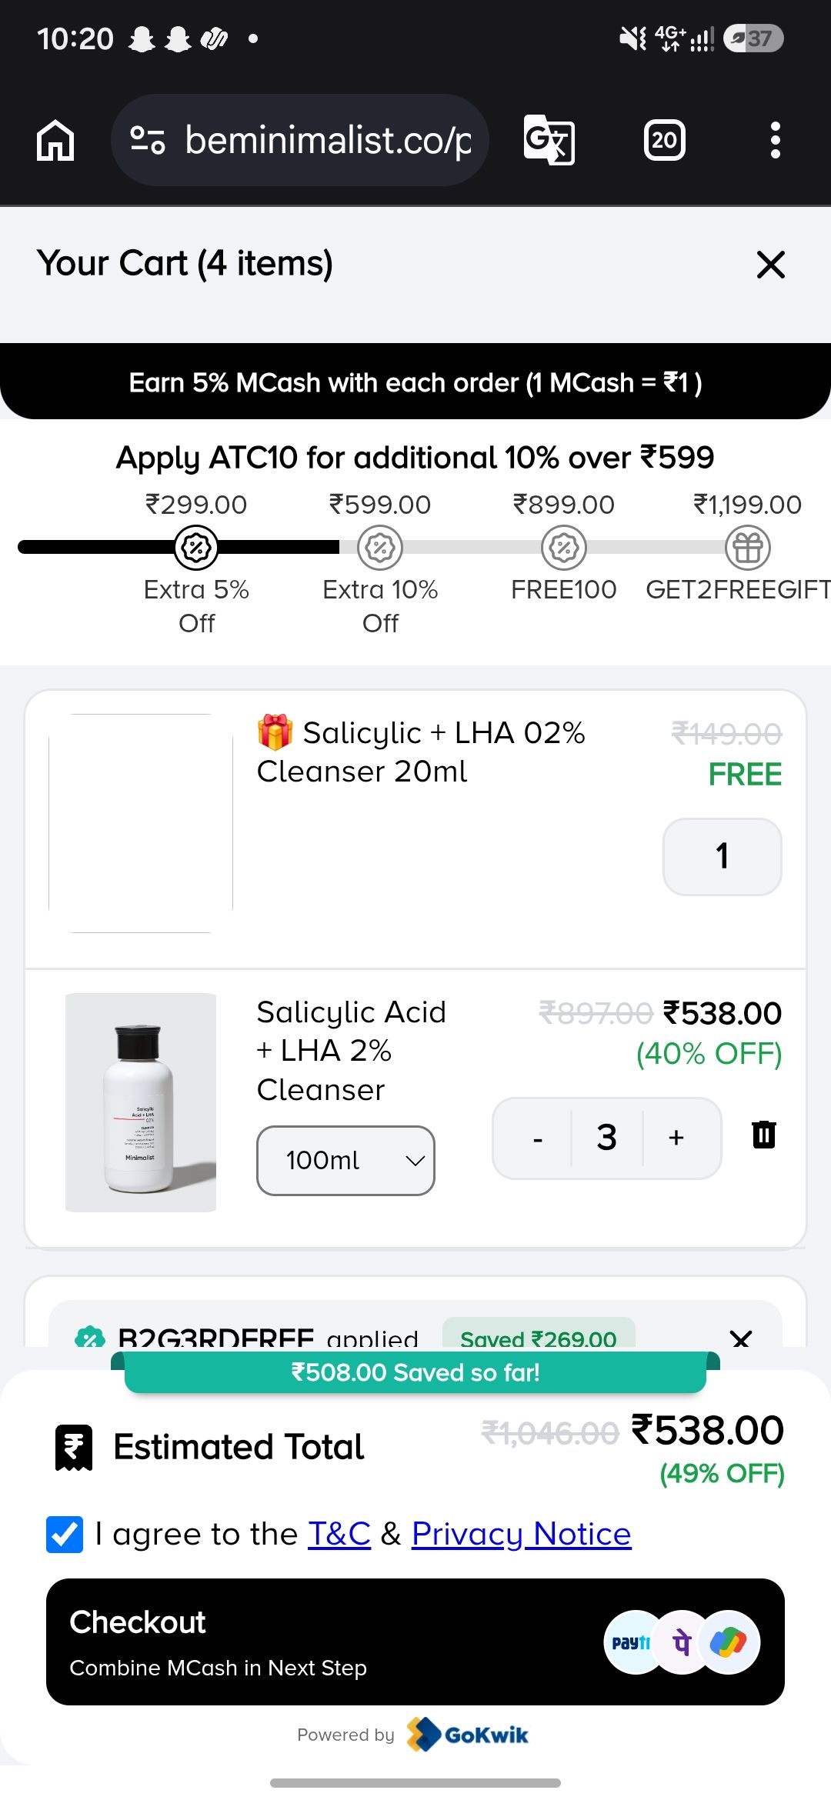Click the FREE100 progress milestone at ₹899

point(564,548)
